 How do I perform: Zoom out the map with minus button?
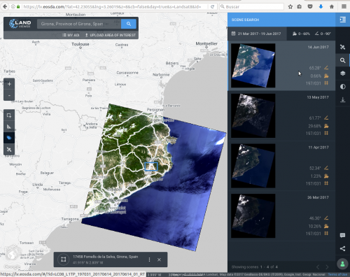click(x=9, y=95)
